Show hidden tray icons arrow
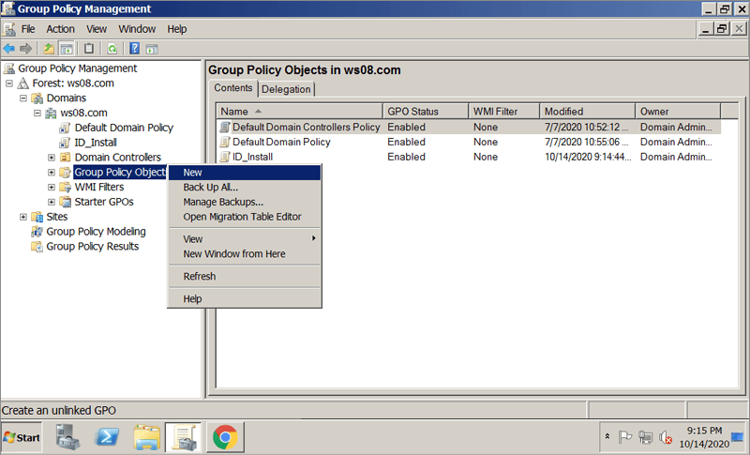Viewport: 750px width, 455px height. 607,436
